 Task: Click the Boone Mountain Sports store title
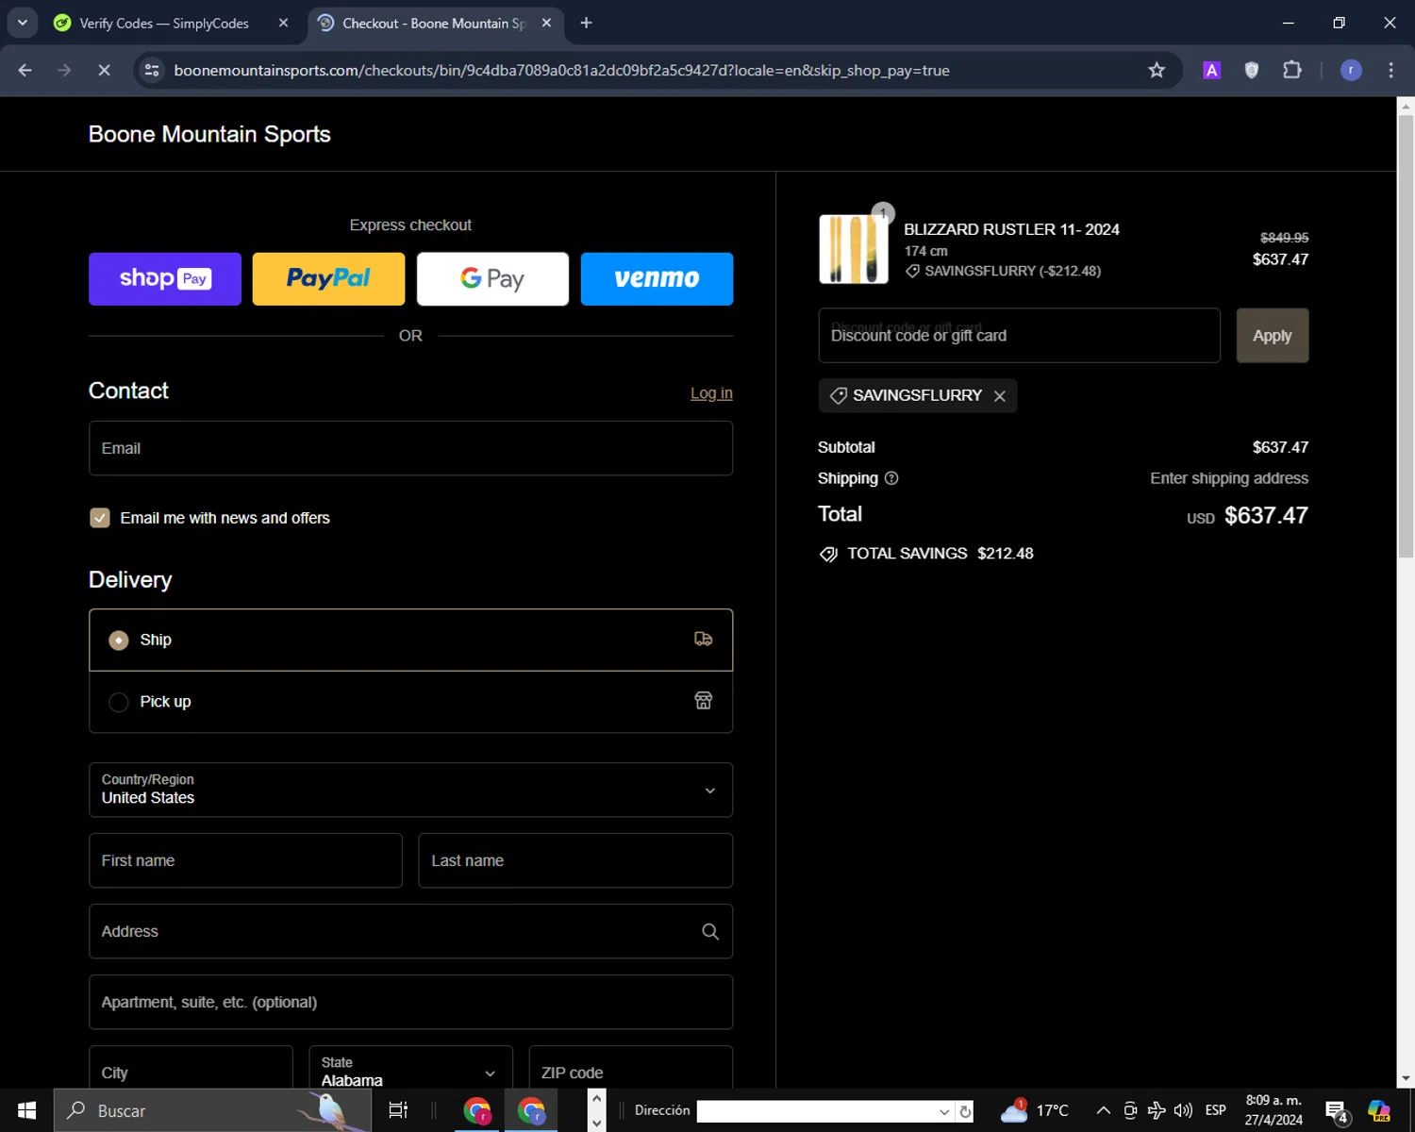(209, 134)
